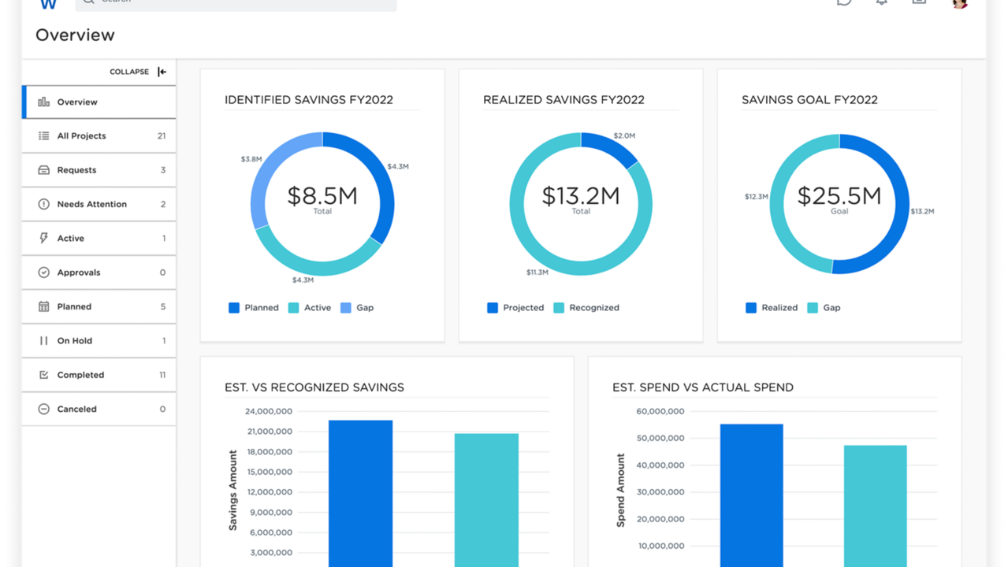1008x567 pixels.
Task: Click the COLLAPSE text label
Action: pyautogui.click(x=129, y=72)
